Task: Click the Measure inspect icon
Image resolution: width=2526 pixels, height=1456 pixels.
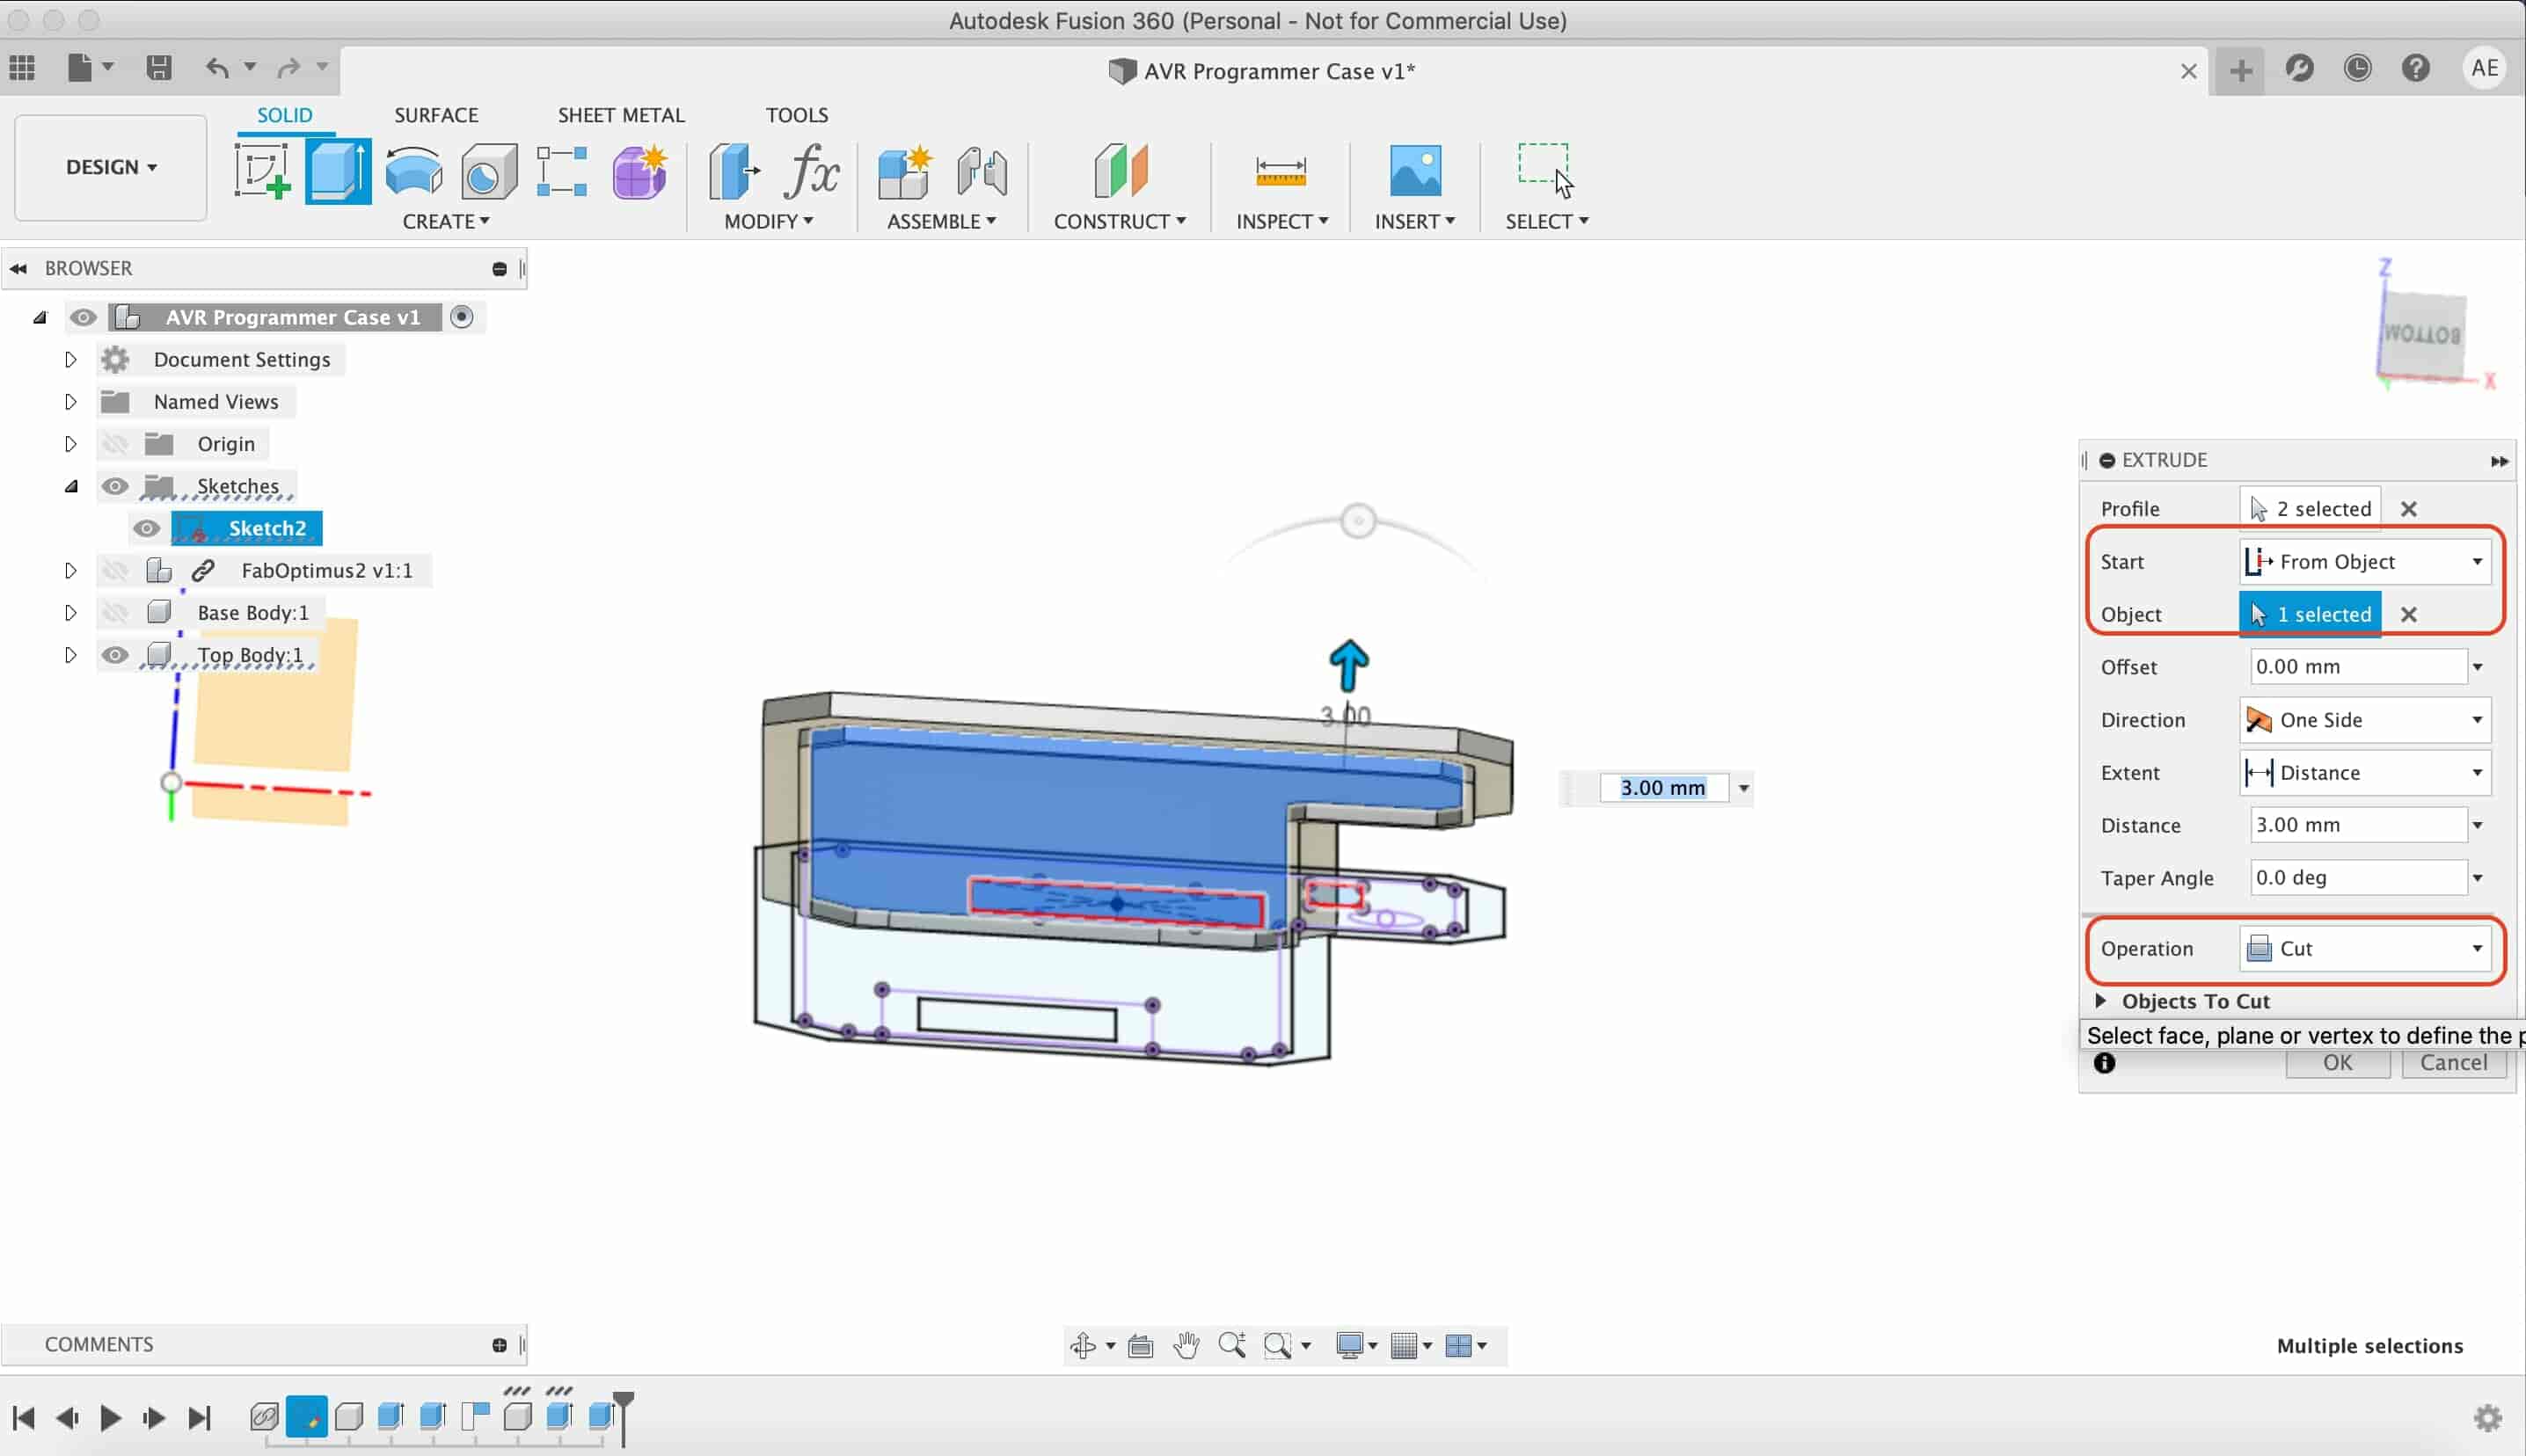Action: pos(1281,171)
